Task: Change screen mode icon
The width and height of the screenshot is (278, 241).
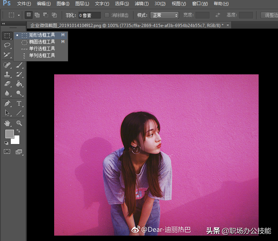Action: pos(19,152)
